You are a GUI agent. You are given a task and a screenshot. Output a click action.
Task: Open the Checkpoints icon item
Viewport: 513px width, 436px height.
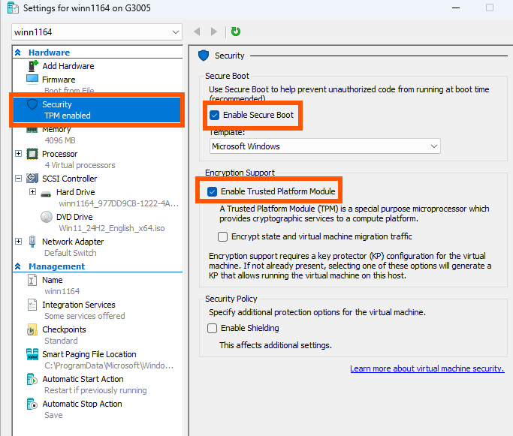tap(32, 329)
